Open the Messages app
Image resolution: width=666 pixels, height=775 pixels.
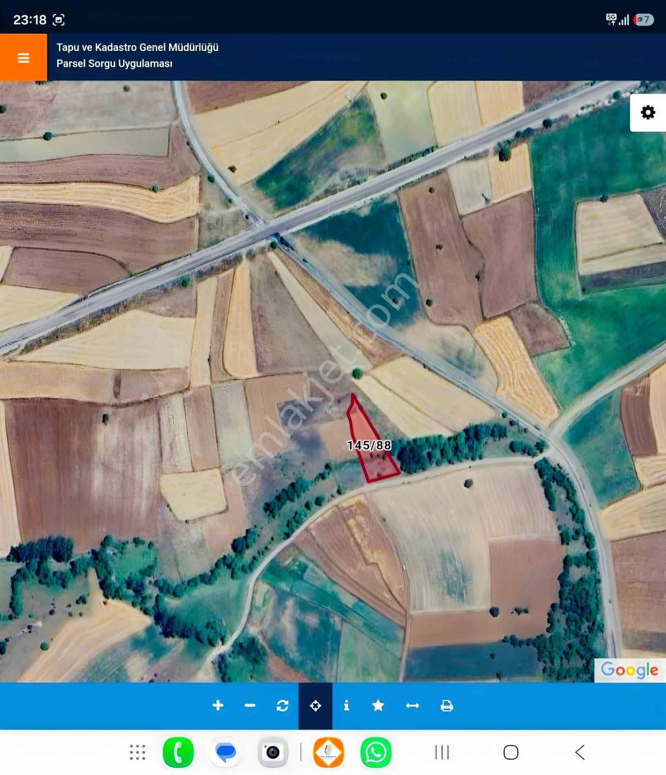[226, 752]
